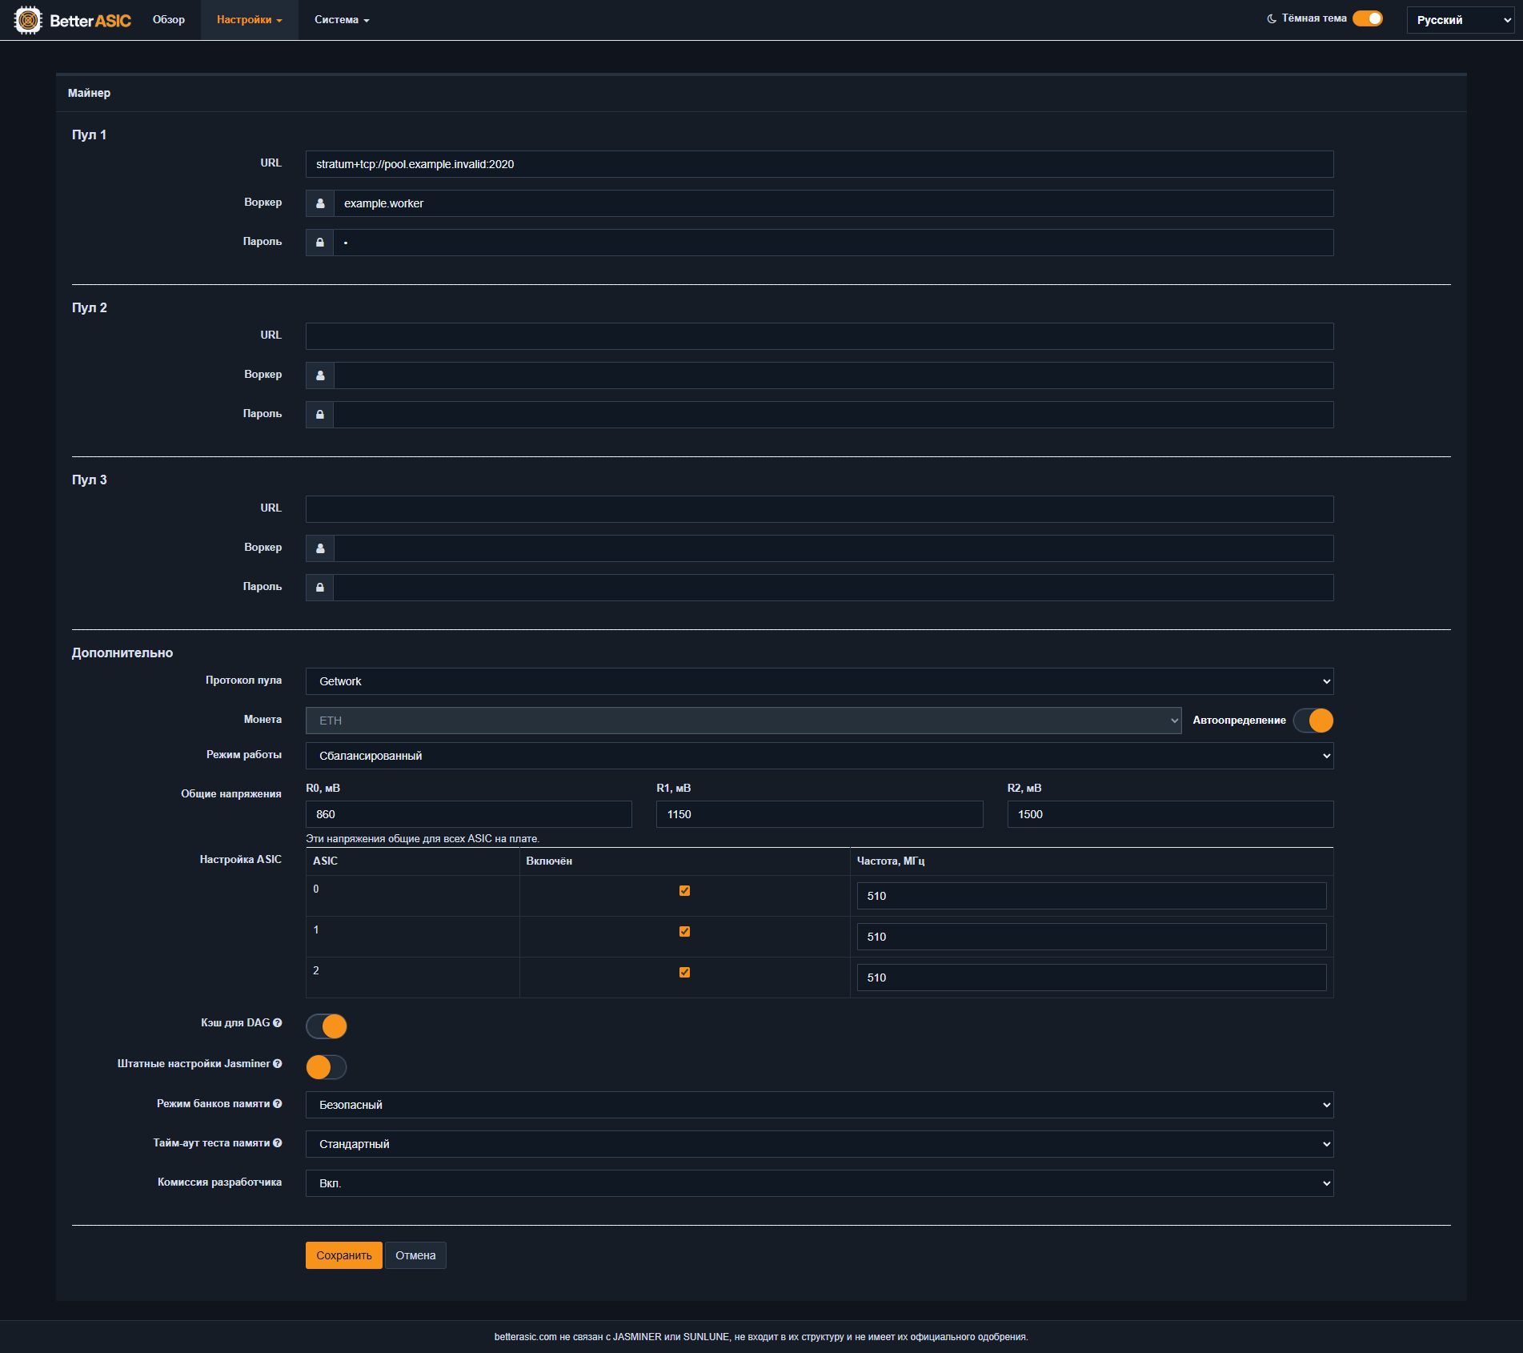
Task: Click help icon beside Режим банков памяти
Action: 277,1103
